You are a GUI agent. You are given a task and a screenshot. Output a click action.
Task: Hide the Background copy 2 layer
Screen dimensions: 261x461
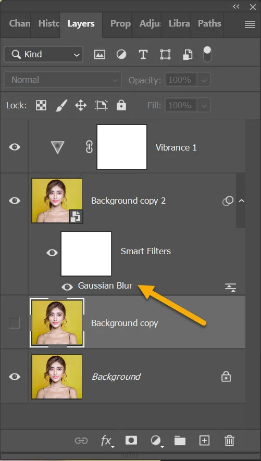pos(15,201)
